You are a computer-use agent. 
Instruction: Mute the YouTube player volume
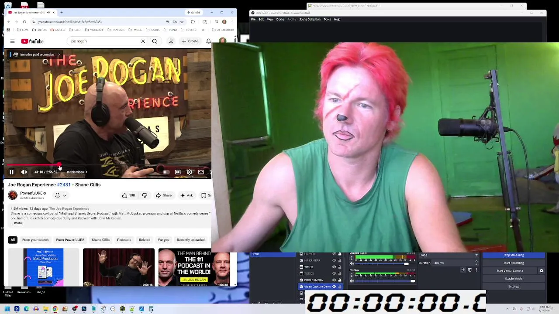click(24, 172)
